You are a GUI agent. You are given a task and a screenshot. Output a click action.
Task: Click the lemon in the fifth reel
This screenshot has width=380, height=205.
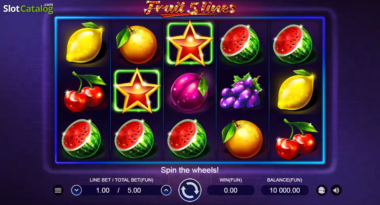pyautogui.click(x=295, y=90)
